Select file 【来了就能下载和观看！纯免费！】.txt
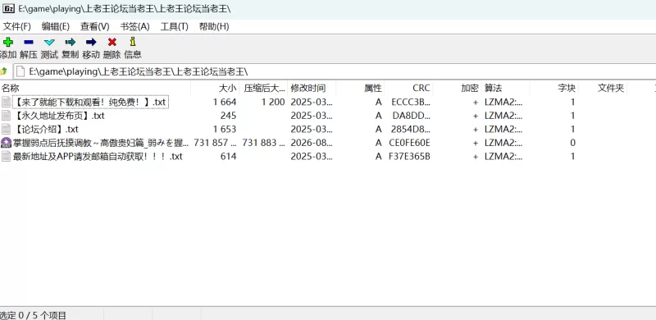The image size is (656, 320). [x=90, y=102]
